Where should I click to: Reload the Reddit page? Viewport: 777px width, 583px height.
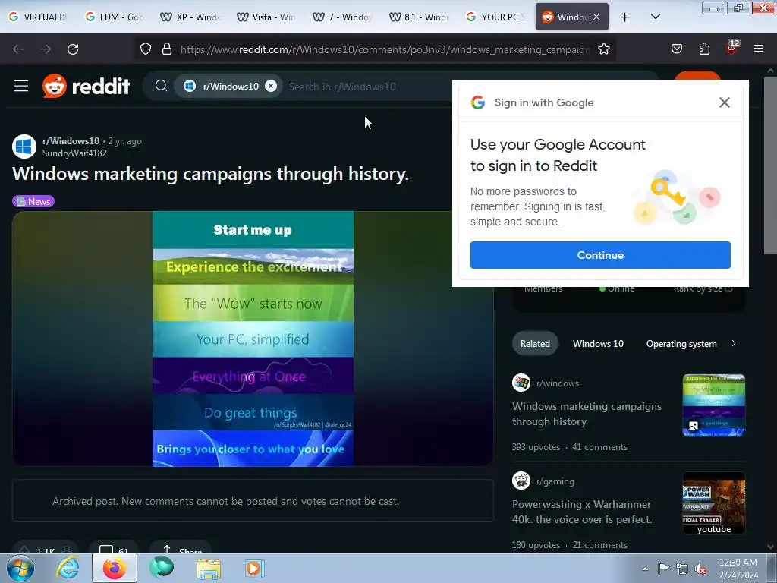(73, 49)
